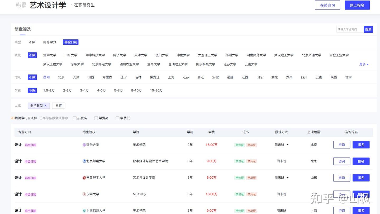Viewport: 380px width, 214px height.
Task: Click the 18.00万 tuition value
Action: click(x=211, y=194)
